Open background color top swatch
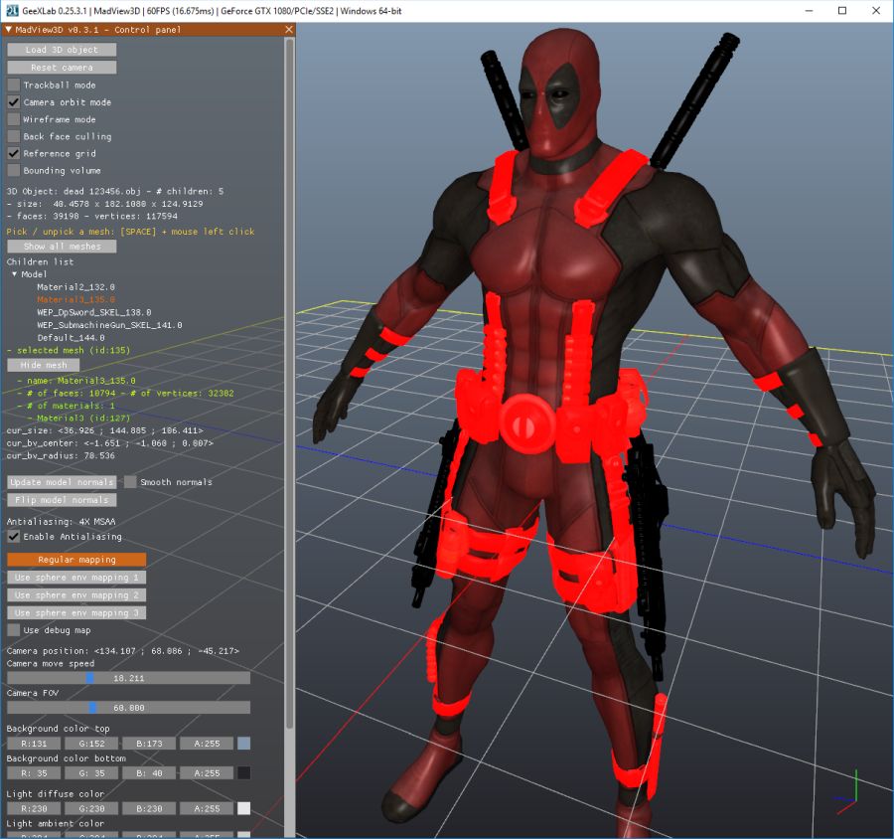The height and width of the screenshot is (839, 894). point(243,744)
